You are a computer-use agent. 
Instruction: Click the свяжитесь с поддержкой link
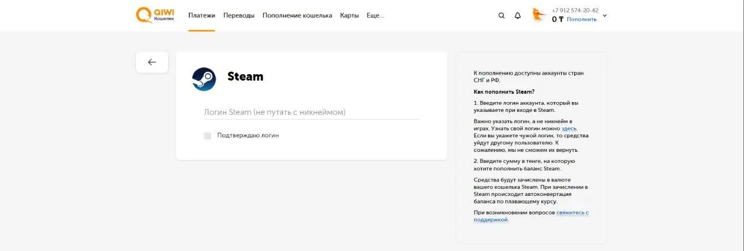click(x=531, y=216)
